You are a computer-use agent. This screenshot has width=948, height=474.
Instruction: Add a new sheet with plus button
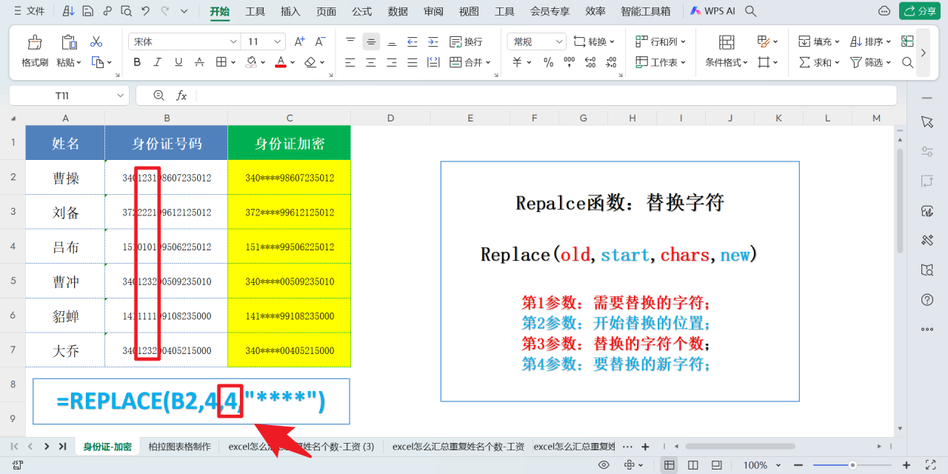[x=645, y=447]
